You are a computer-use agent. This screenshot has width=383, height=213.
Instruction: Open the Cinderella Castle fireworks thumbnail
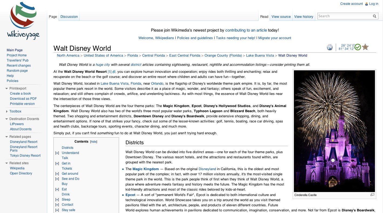click(334, 131)
